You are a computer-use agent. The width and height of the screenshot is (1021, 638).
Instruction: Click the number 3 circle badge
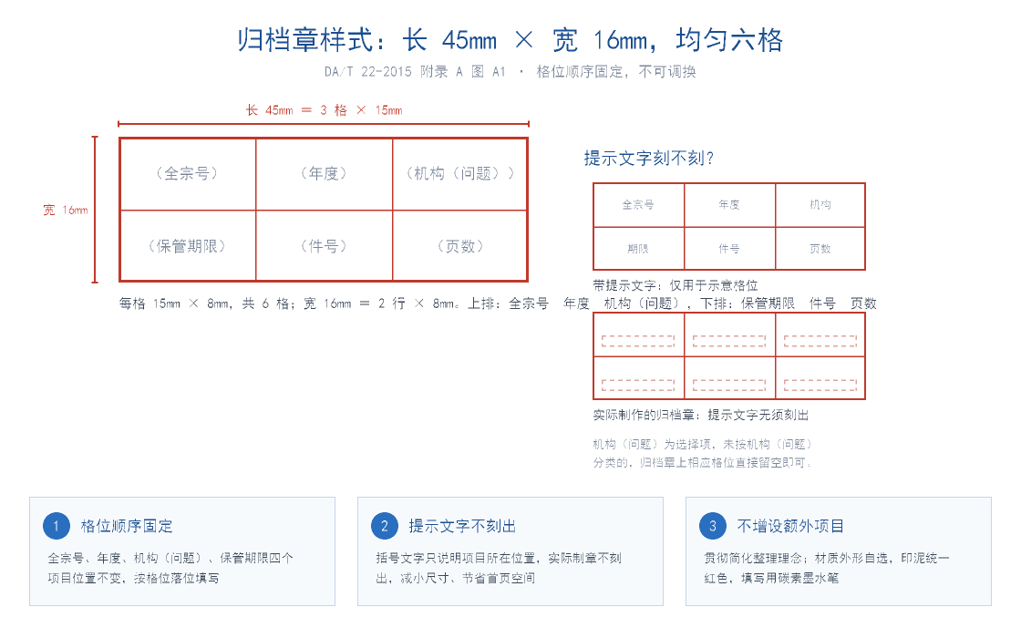(x=713, y=526)
